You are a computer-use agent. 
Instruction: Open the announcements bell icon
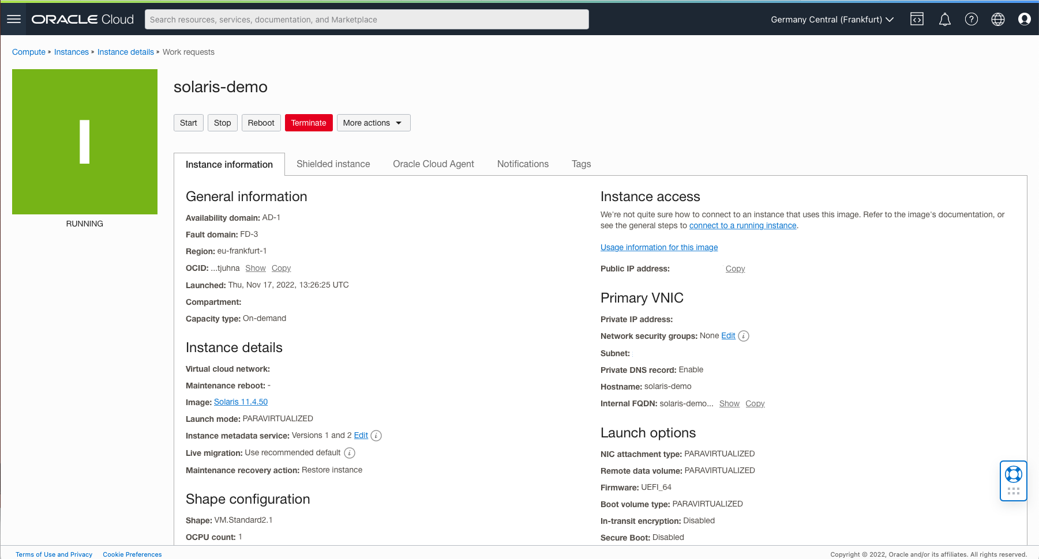pyautogui.click(x=944, y=19)
